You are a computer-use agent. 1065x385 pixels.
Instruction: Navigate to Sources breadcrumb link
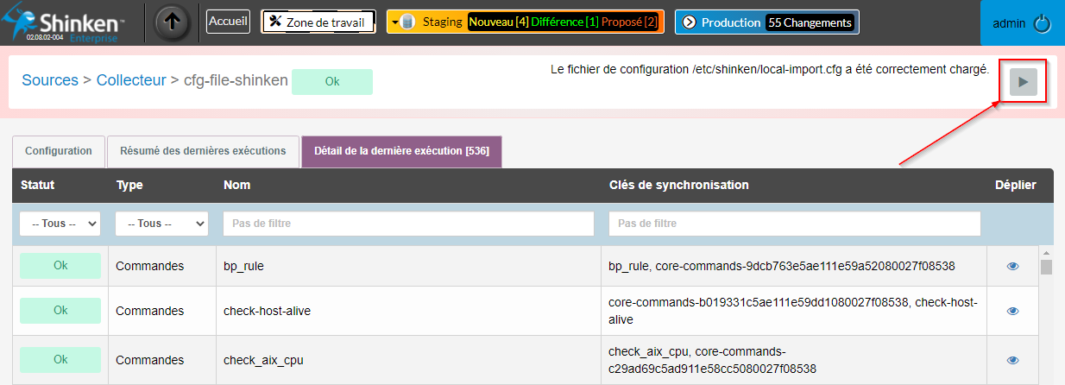pyautogui.click(x=49, y=80)
